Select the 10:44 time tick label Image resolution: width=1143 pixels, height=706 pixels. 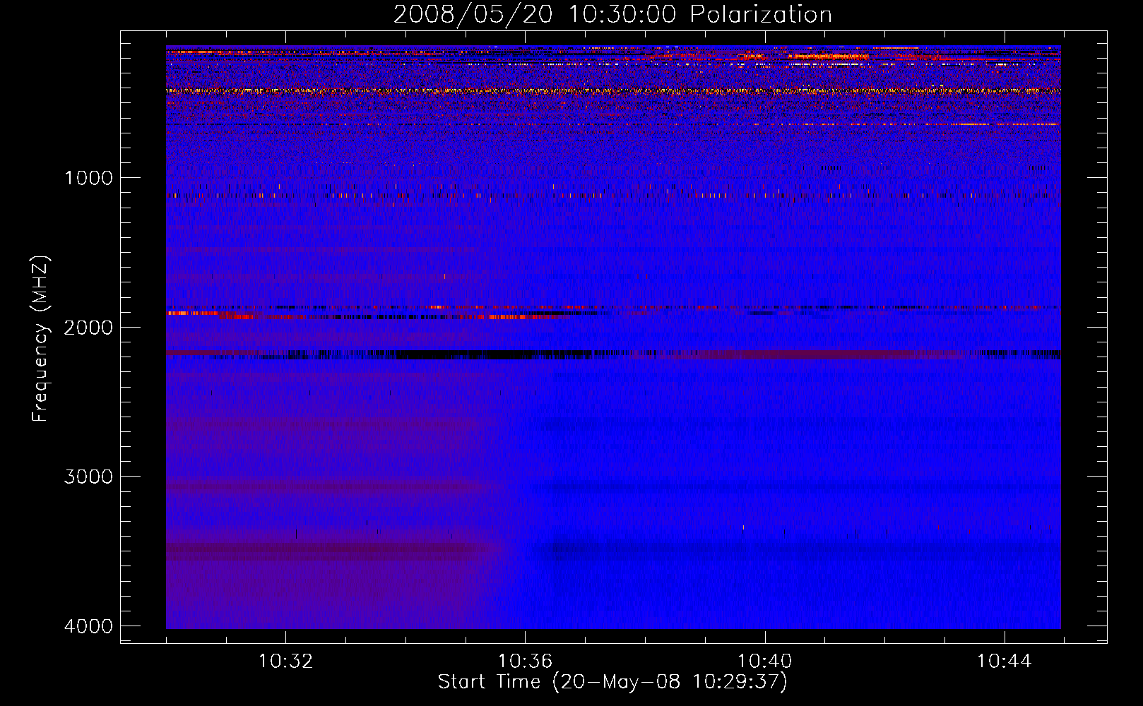1004,662
